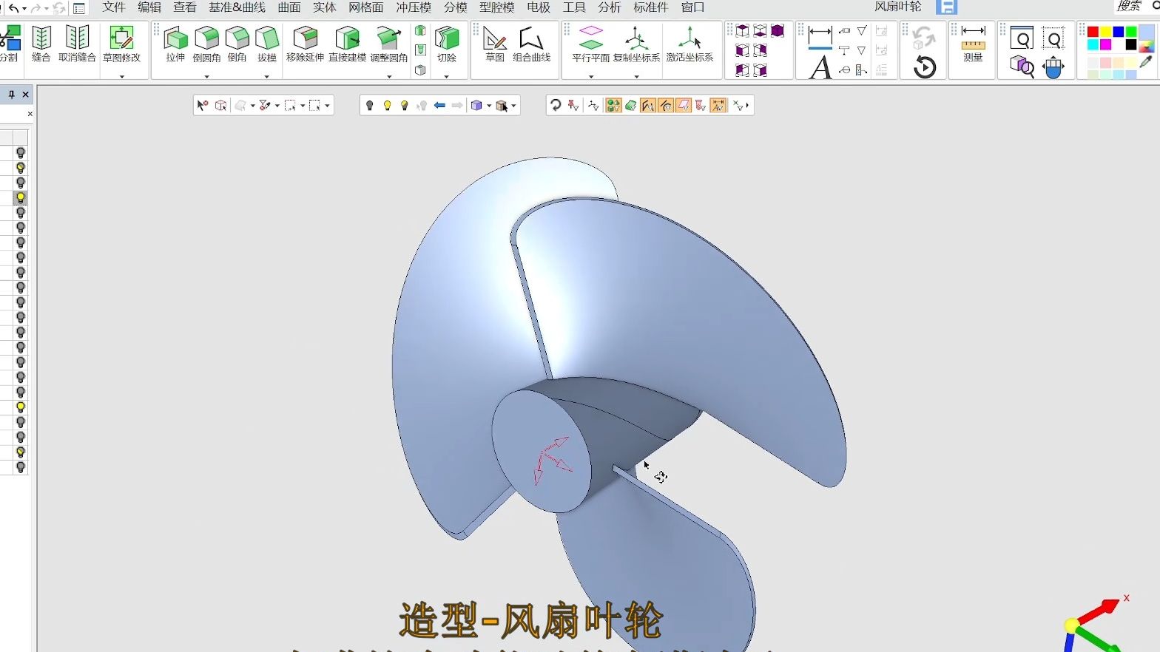The height and width of the screenshot is (652, 1160).
Task: Click the 测量 measure tool
Action: (x=973, y=44)
